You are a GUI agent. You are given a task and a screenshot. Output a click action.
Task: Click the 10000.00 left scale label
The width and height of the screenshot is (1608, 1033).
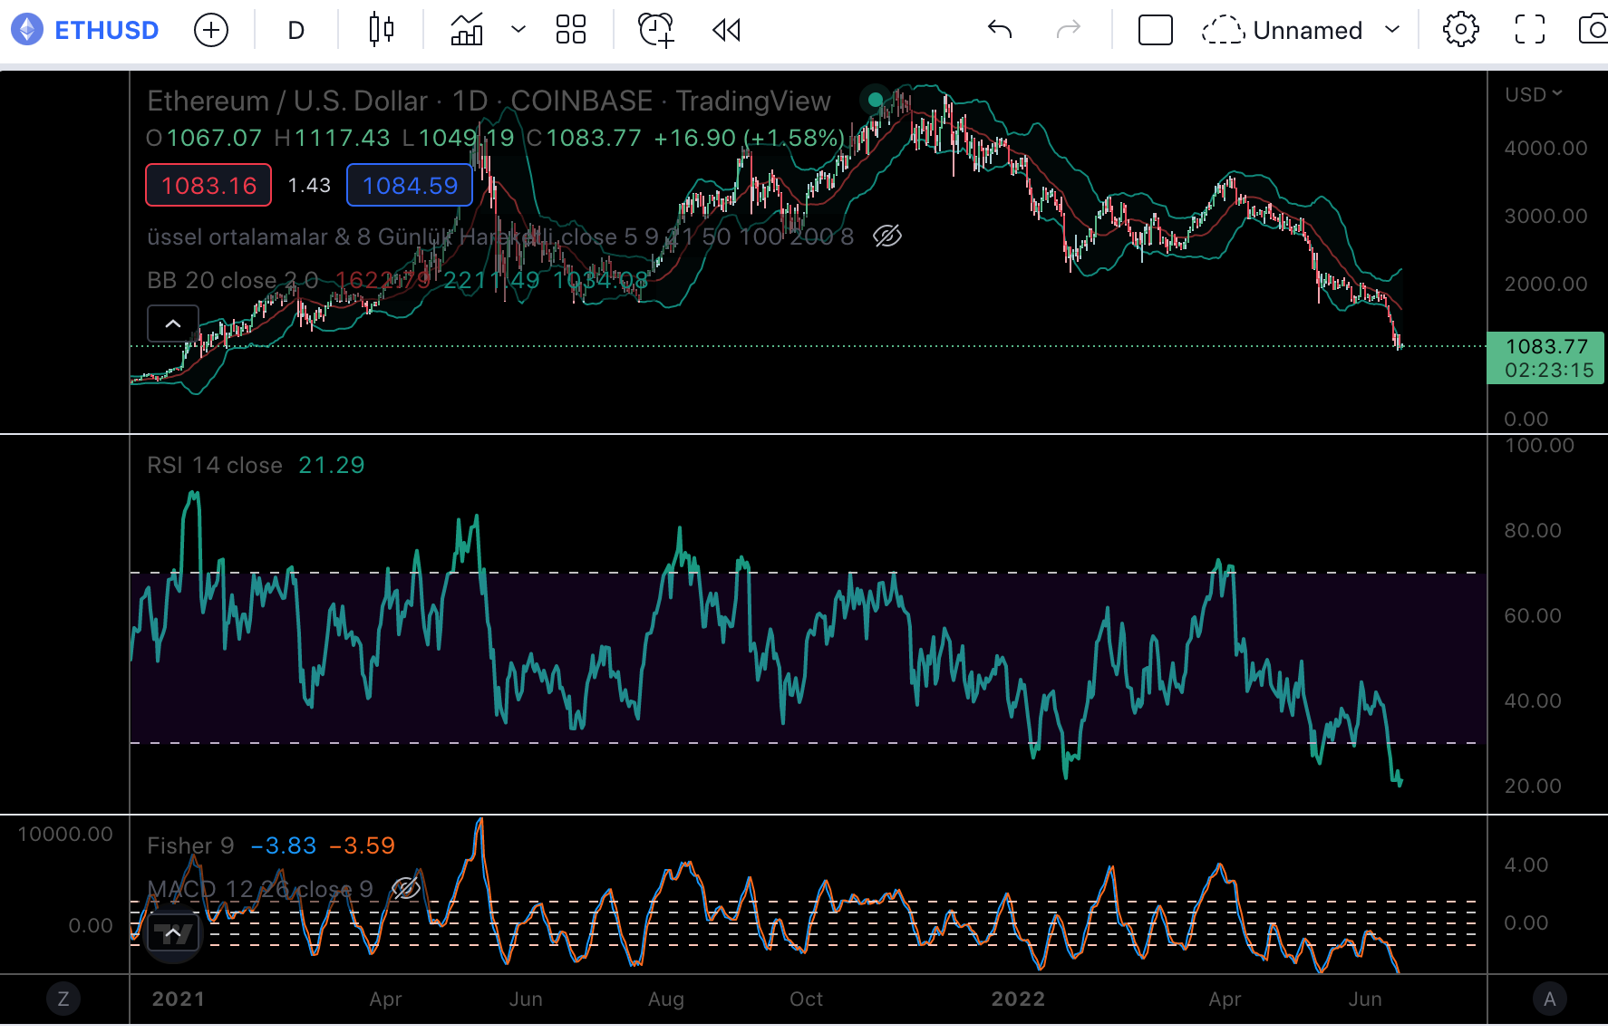point(65,834)
